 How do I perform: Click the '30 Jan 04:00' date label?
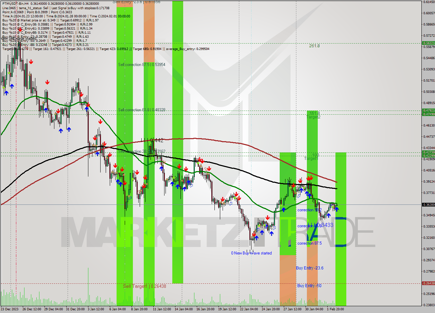314,309
